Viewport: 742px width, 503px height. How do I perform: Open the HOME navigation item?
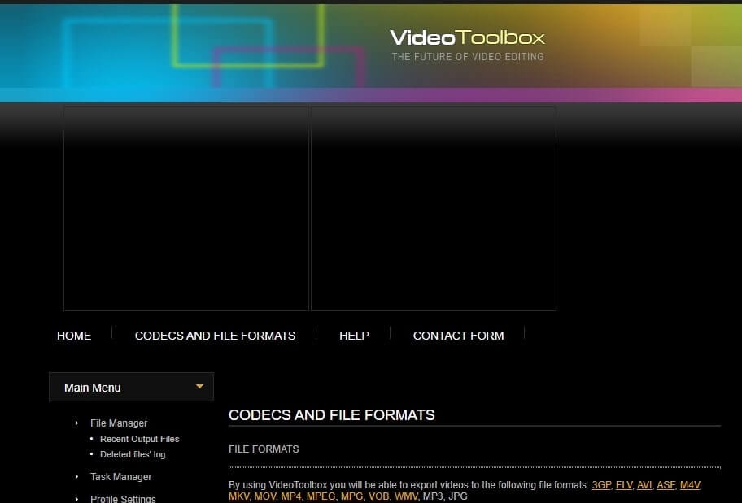pyautogui.click(x=74, y=336)
